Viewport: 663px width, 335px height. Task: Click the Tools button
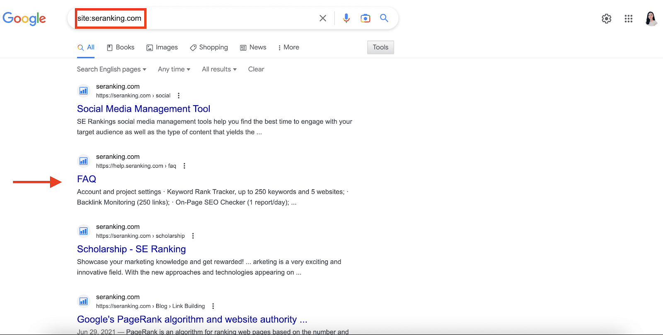click(x=380, y=47)
